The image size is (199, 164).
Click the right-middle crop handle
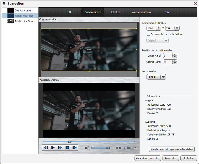pos(137,50)
